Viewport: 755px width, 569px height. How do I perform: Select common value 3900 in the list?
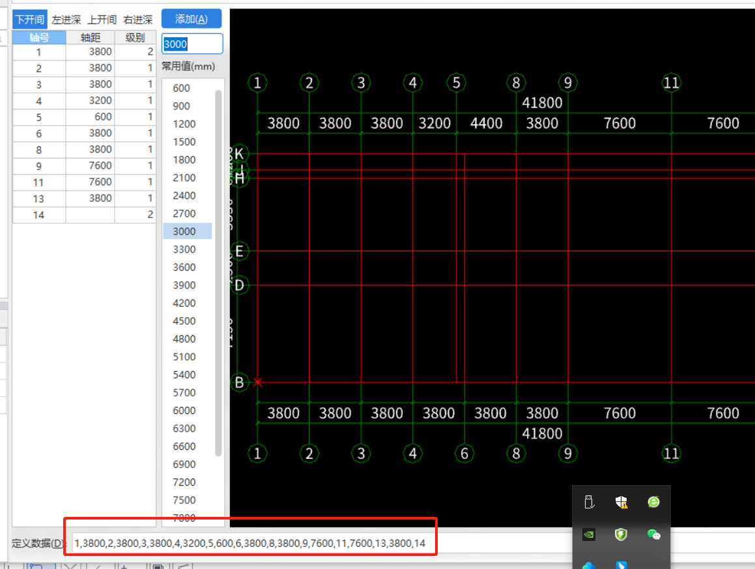[184, 285]
